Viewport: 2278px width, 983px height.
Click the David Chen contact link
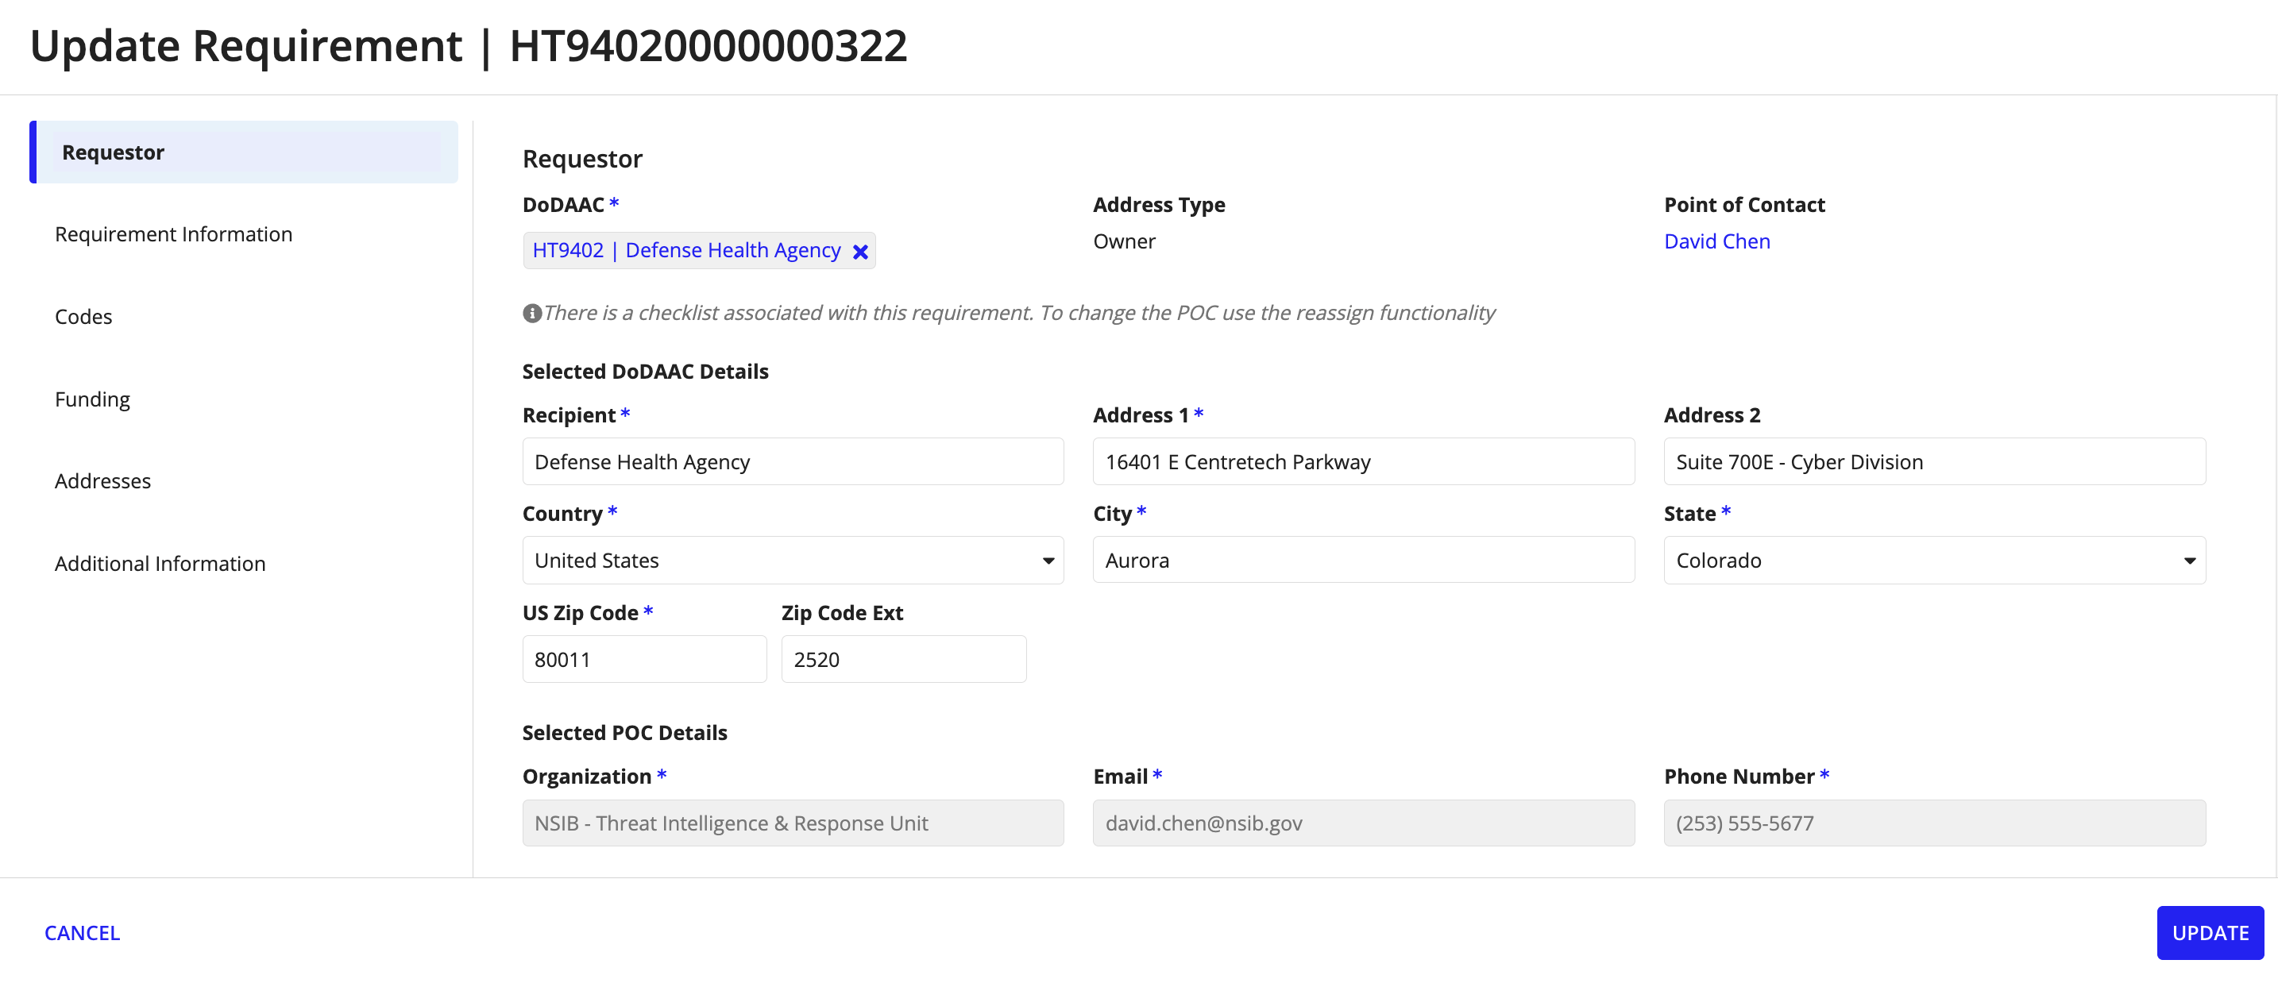(1716, 241)
